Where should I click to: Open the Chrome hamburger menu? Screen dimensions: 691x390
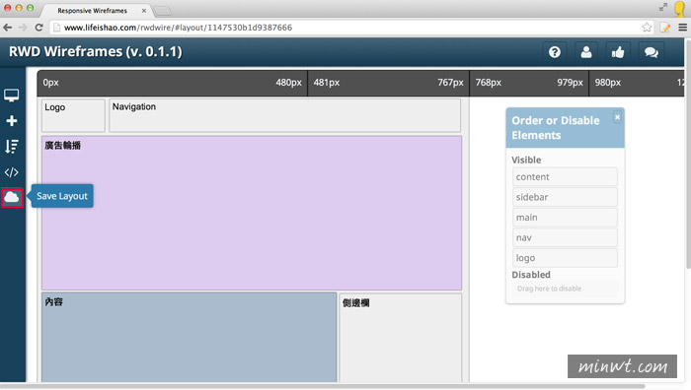point(683,28)
